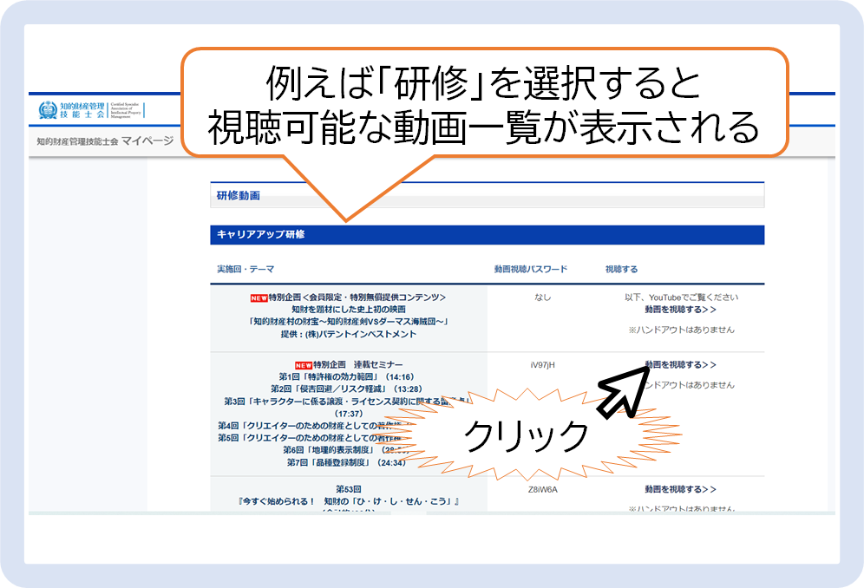Open 動画を視聴する link for 第53回

point(680,489)
